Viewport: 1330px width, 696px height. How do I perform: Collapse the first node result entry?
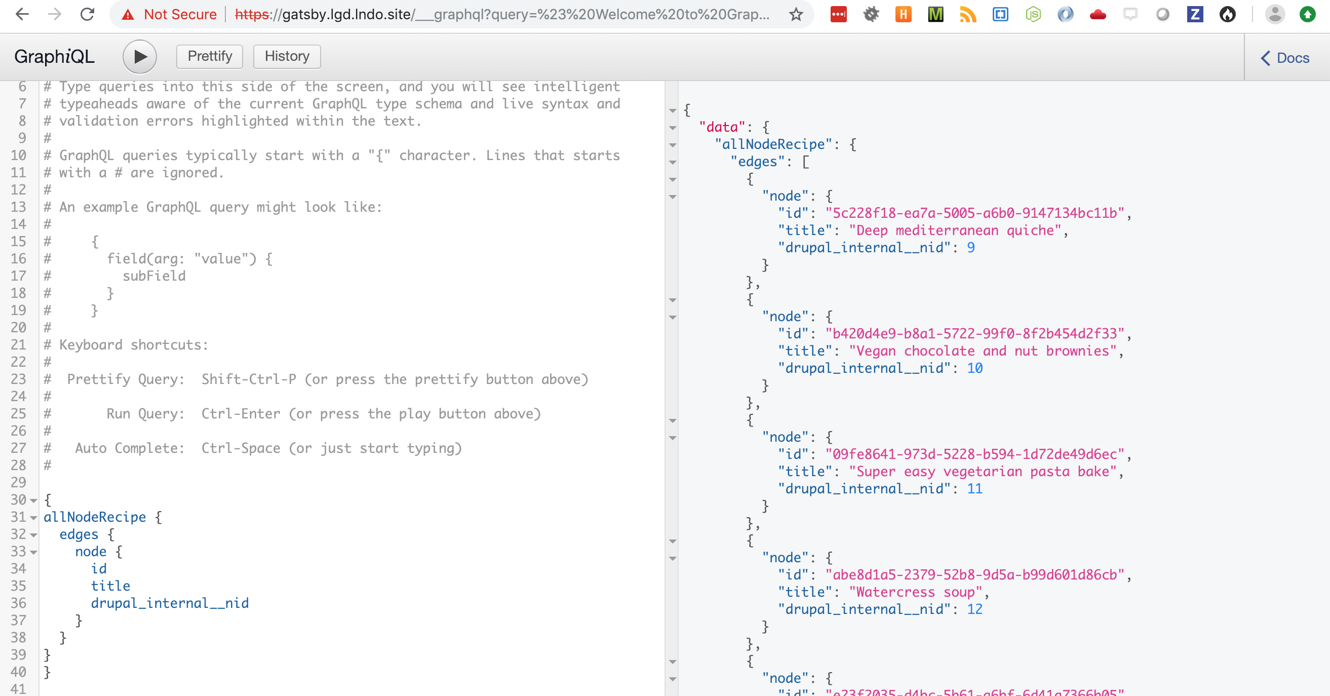point(673,196)
